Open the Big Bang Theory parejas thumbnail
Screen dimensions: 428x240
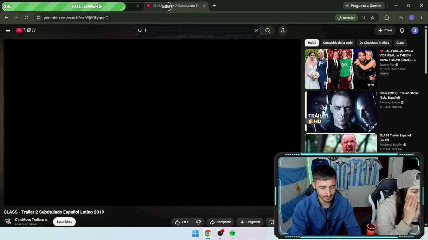click(x=341, y=69)
